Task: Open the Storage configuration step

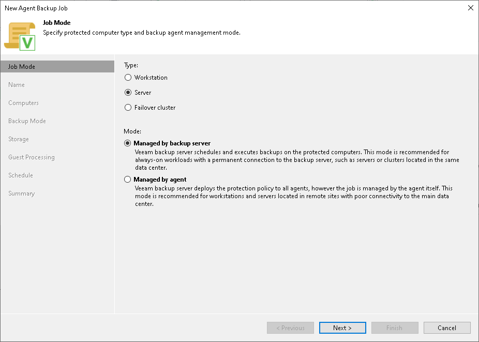Action: [19, 139]
